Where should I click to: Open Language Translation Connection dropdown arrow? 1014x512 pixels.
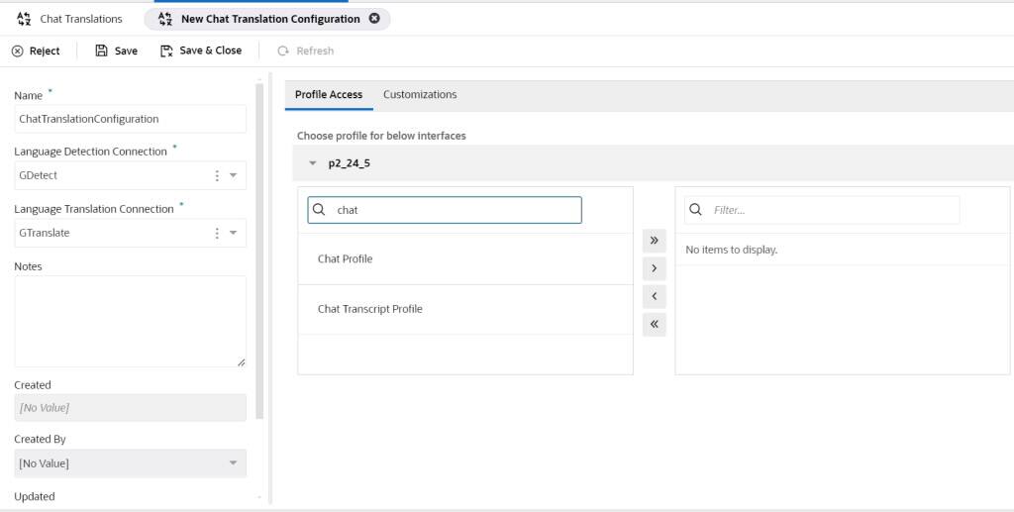click(234, 233)
